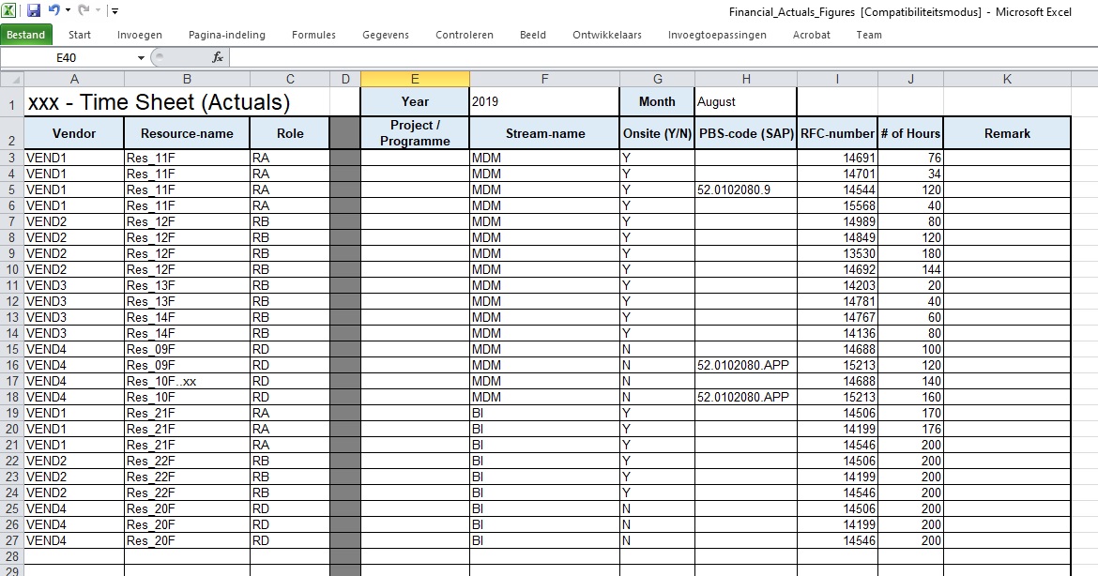Click the fx insert function icon
Screen dimensions: 1098x576
coord(218,57)
